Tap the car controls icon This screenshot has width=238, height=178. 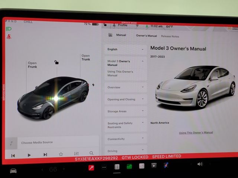[13, 171]
